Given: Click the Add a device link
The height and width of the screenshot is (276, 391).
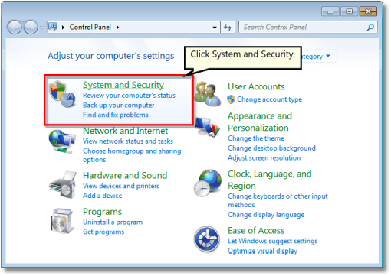Looking at the screenshot, I should tap(102, 196).
